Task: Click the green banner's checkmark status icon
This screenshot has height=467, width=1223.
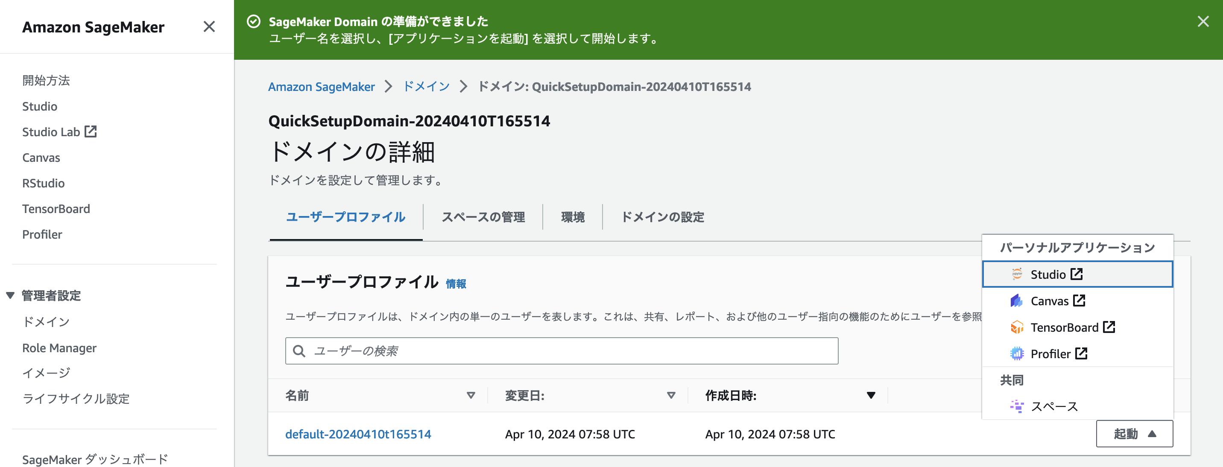Action: point(254,21)
